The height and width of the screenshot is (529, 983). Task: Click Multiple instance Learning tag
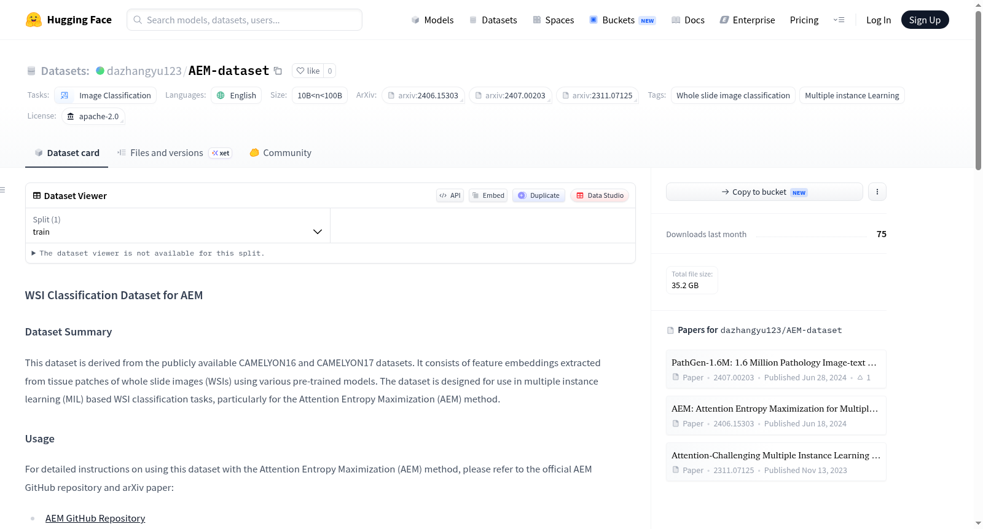click(852, 95)
